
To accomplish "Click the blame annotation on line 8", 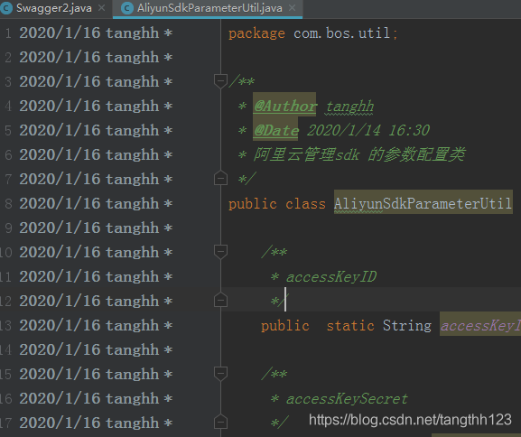I will pos(96,204).
